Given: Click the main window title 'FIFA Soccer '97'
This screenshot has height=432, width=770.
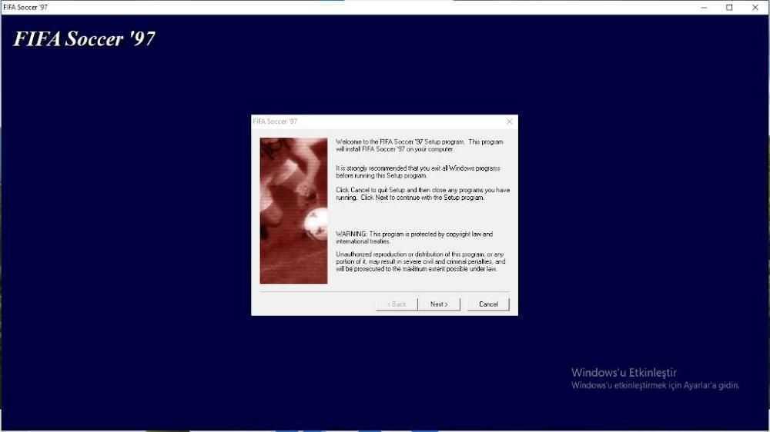Looking at the screenshot, I should (x=25, y=8).
